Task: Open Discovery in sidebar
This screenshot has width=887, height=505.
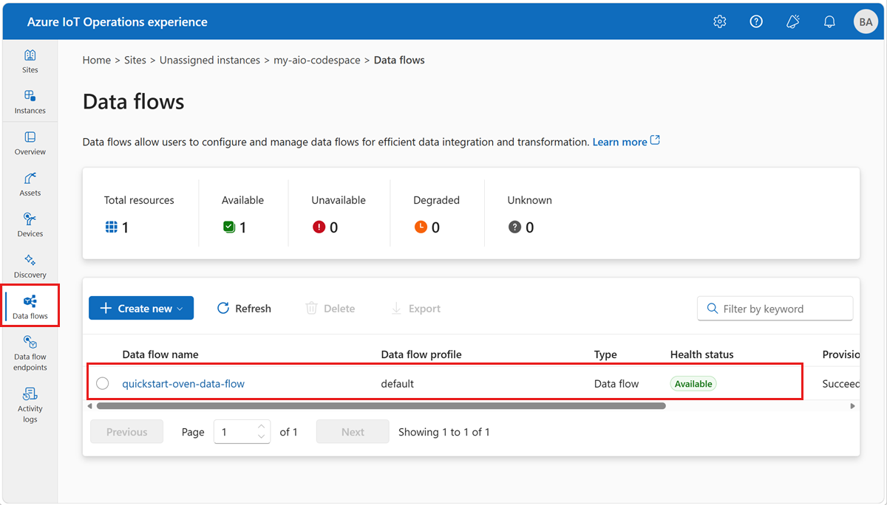Action: 30,267
